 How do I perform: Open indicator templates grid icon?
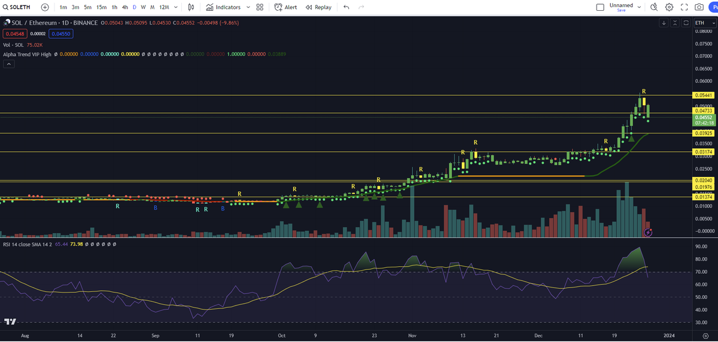pos(260,7)
